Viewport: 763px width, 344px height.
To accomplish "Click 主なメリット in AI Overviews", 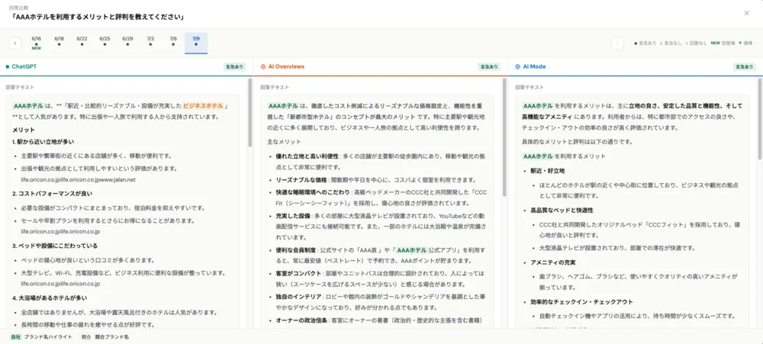I will [284, 142].
